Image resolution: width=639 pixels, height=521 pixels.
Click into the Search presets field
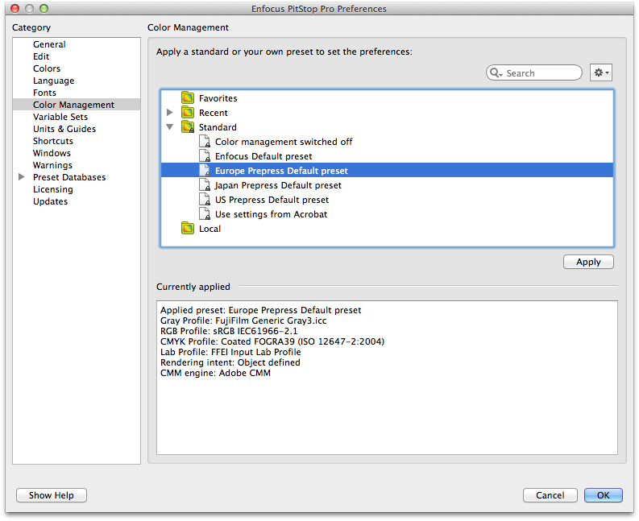tap(534, 73)
